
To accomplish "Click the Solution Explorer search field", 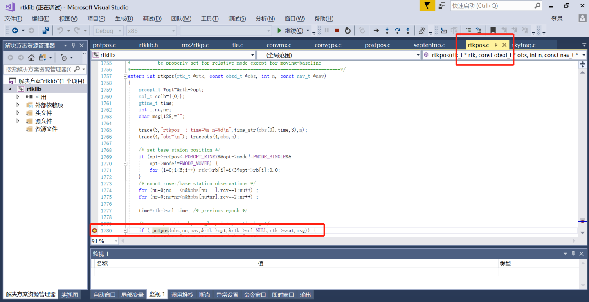I will pyautogui.click(x=45, y=69).
